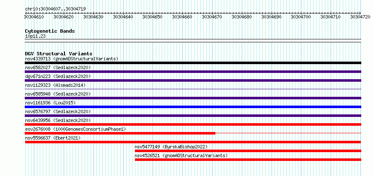Select the 10p11.23 band label

[35, 36]
